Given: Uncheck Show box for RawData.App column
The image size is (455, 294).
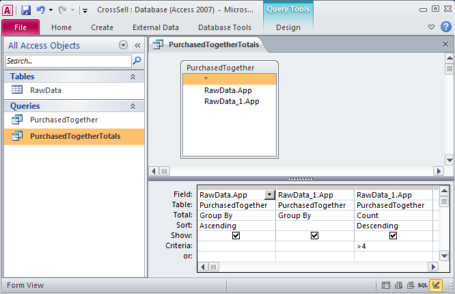Looking at the screenshot, I should pos(236,235).
